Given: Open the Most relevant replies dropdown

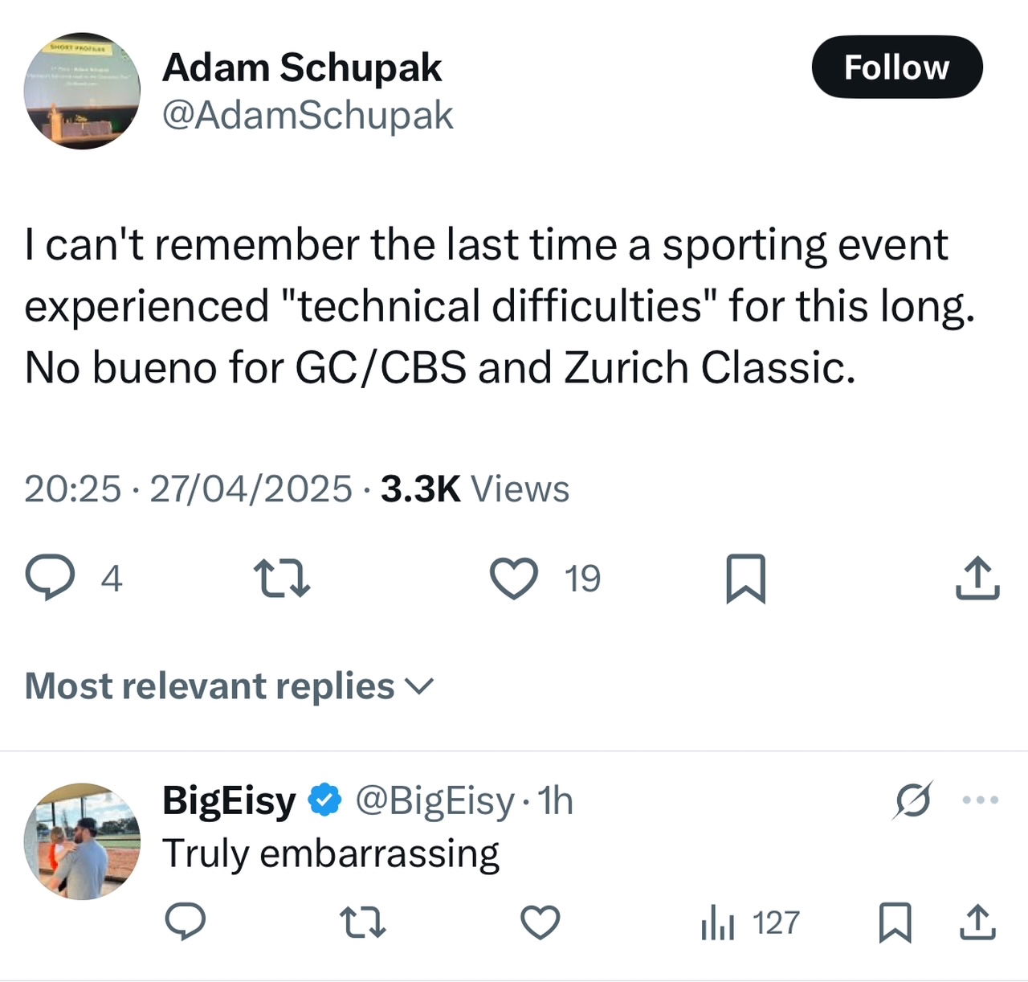Looking at the screenshot, I should [230, 686].
